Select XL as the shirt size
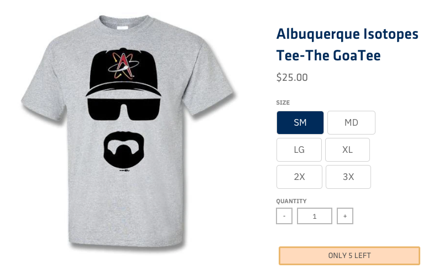Image resolution: width=428 pixels, height=268 pixels. click(347, 150)
